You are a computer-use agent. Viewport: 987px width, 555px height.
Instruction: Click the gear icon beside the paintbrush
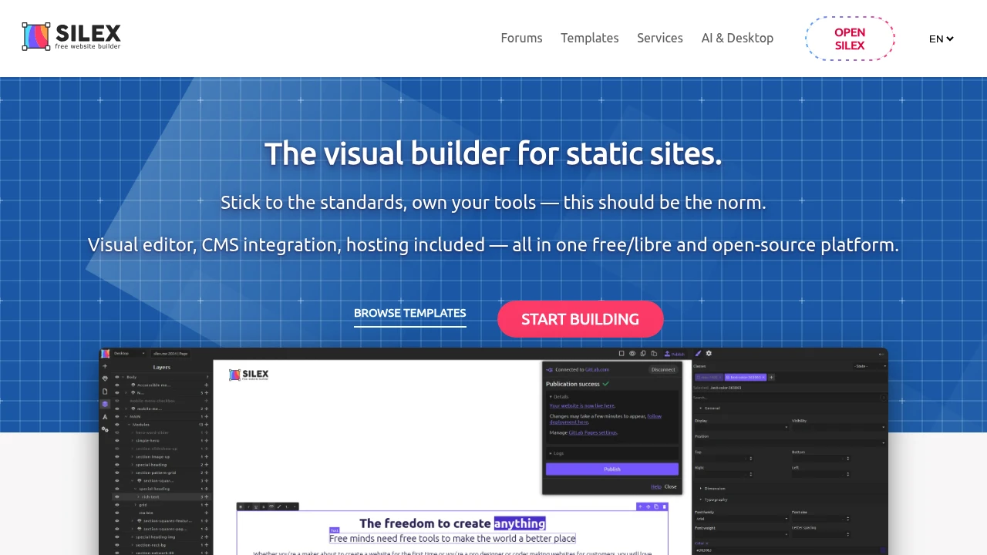(x=709, y=353)
